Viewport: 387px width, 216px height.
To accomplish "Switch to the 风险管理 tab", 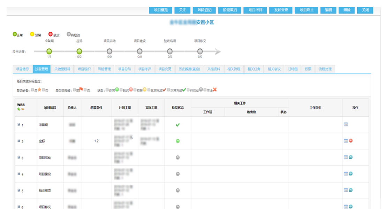I will click(x=104, y=69).
